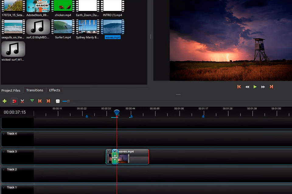Click the 00:00:55 ruler label
This screenshot has width=292, height=194.
pyautogui.click(x=155, y=109)
